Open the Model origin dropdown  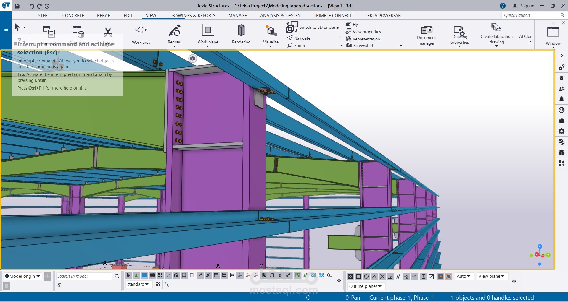[22, 276]
